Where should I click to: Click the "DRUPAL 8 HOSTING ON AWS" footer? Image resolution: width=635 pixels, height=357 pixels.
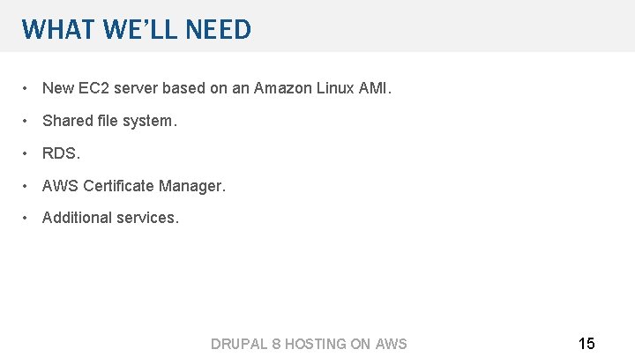(x=309, y=344)
